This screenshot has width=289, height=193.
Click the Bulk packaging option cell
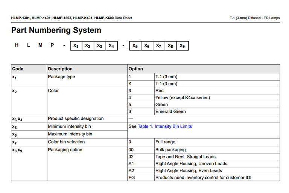[x=217, y=150]
